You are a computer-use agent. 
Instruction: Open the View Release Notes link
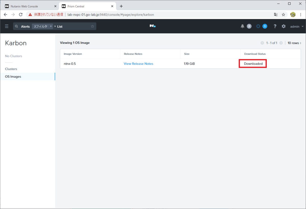click(138, 64)
